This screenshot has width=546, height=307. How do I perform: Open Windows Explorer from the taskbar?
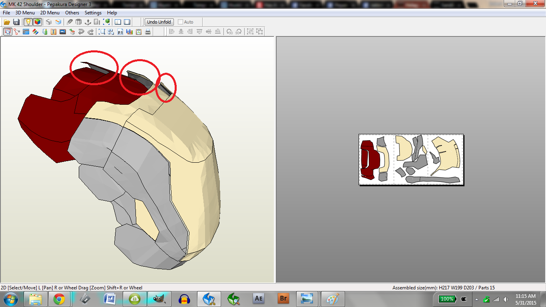tap(35, 299)
